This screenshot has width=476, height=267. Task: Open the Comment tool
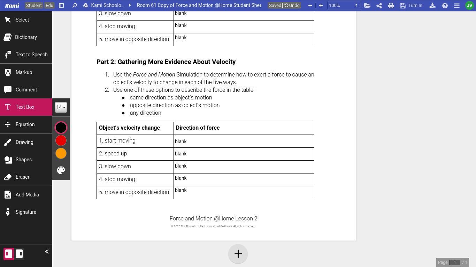point(26,90)
